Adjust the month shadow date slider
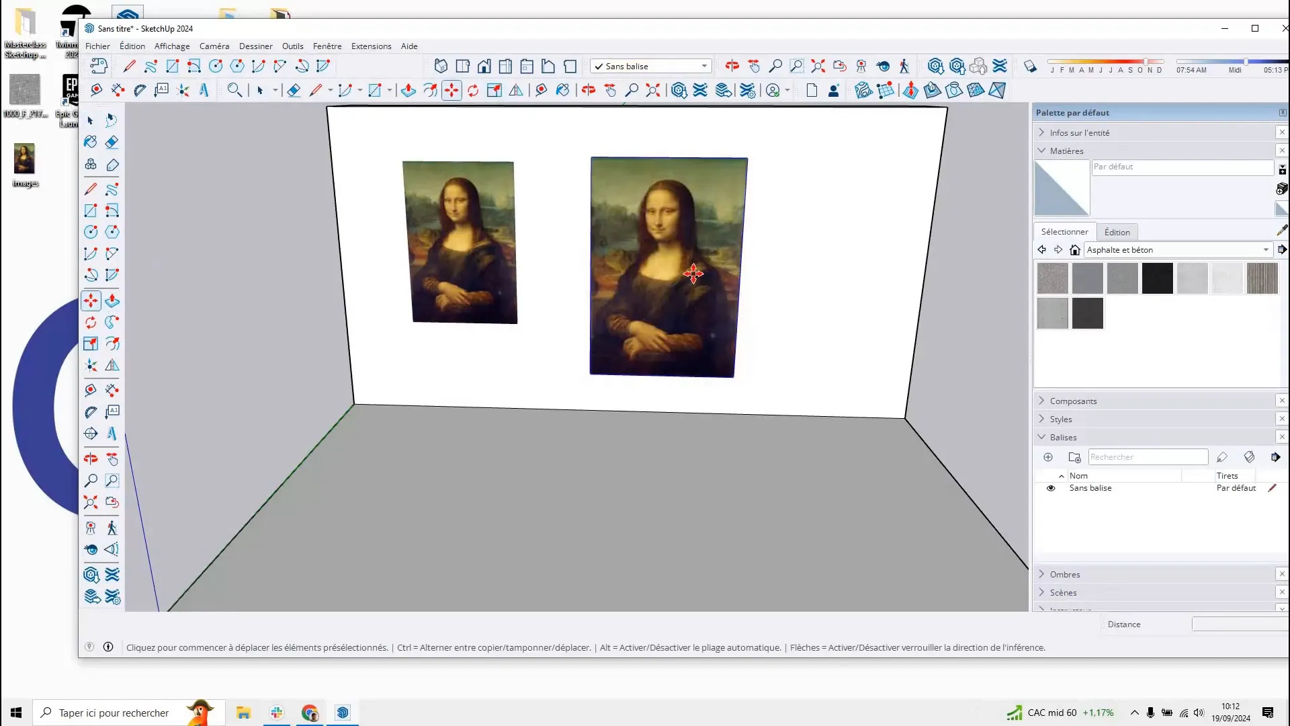 tap(1105, 61)
